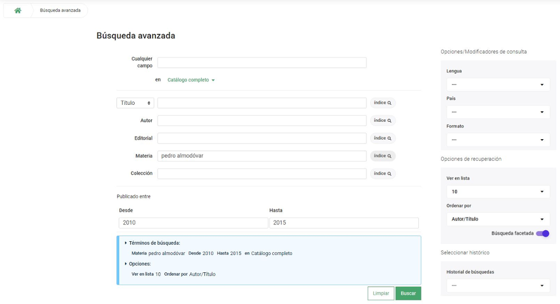Open the índice lookup for the Colección field
The height and width of the screenshot is (304, 560).
tap(382, 174)
